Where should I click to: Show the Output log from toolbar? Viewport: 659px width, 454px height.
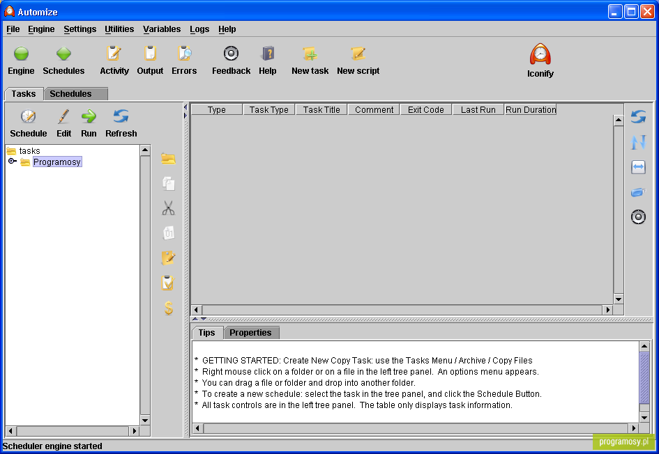pos(150,54)
